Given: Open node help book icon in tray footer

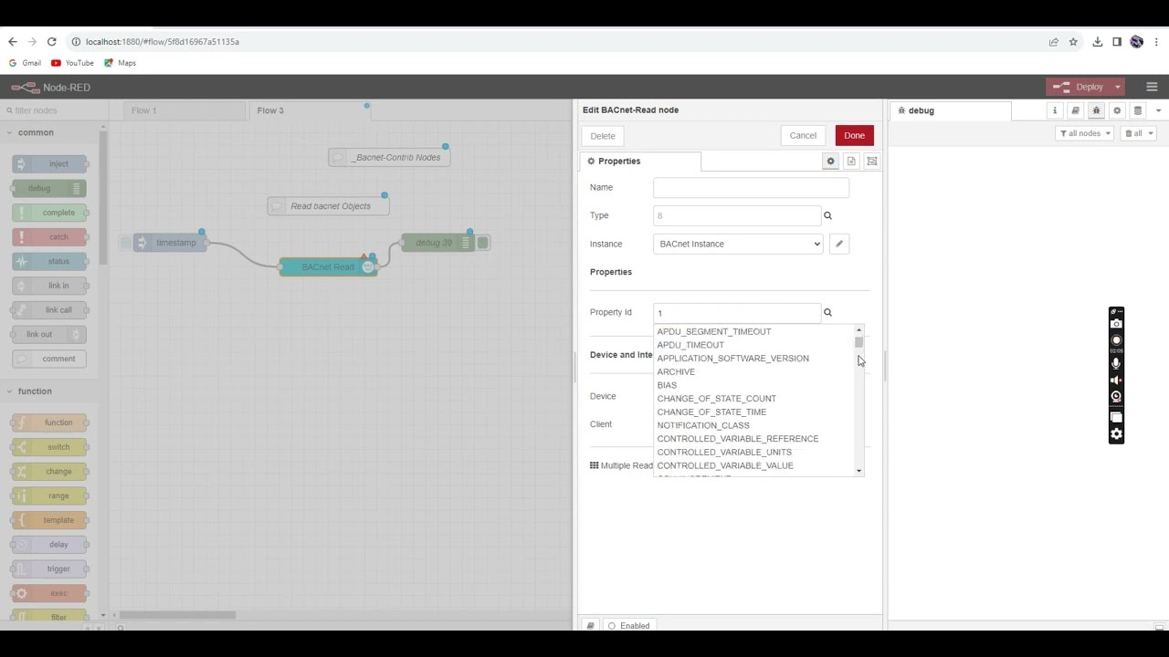Looking at the screenshot, I should tap(591, 626).
